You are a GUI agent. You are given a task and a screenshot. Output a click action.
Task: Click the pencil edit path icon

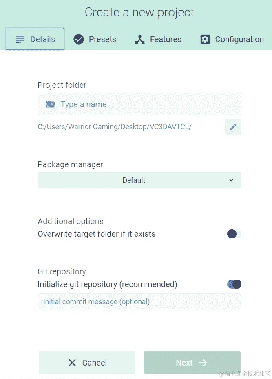233,127
